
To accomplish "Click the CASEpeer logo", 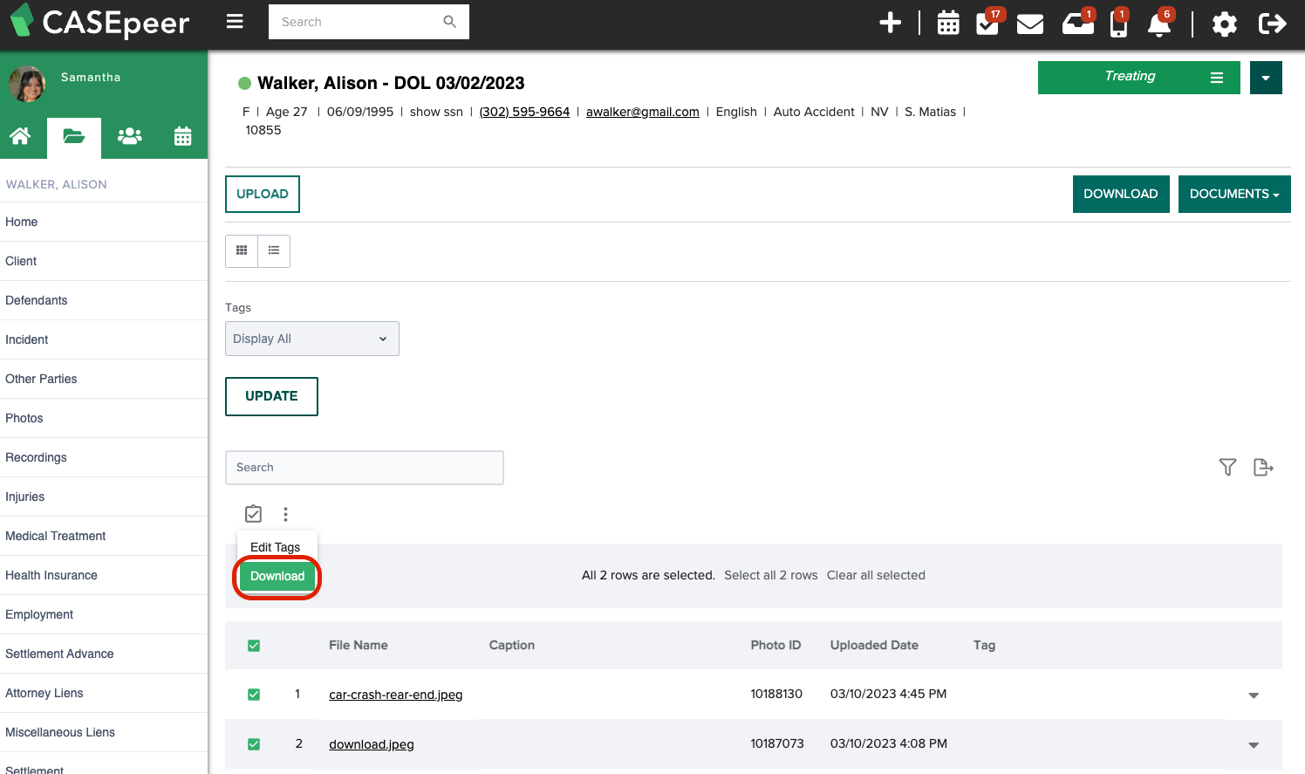I will click(99, 22).
